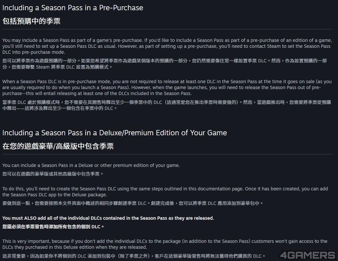The width and height of the screenshot is (338, 261).
Task: Click the paragraph starting 'You may include a Season Pass'
Action: click(167, 46)
